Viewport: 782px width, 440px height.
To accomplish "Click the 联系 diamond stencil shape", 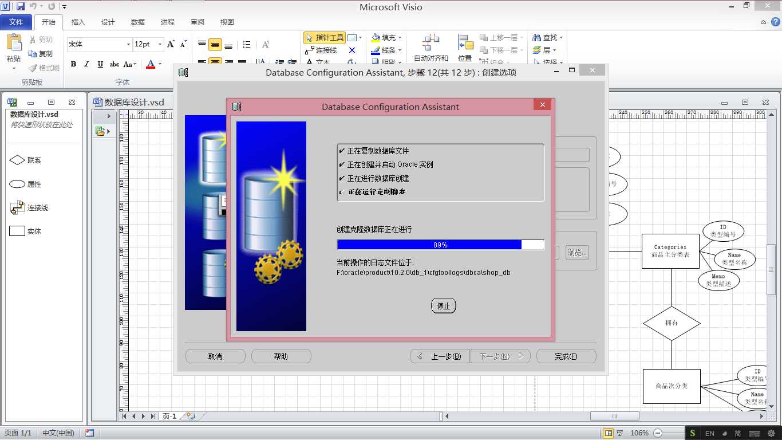I will pos(17,160).
